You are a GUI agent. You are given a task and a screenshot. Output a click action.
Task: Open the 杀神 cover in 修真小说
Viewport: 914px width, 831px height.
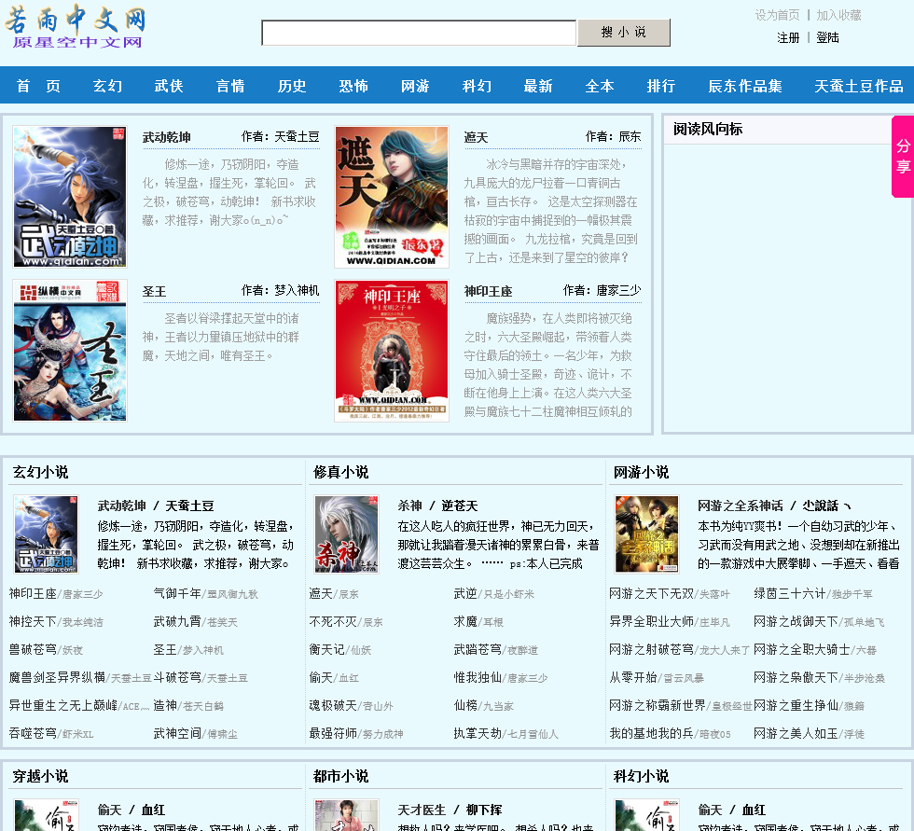[x=346, y=534]
